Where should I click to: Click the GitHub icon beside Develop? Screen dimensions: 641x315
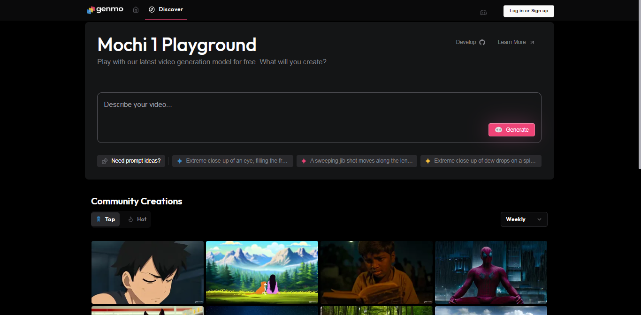click(x=482, y=42)
